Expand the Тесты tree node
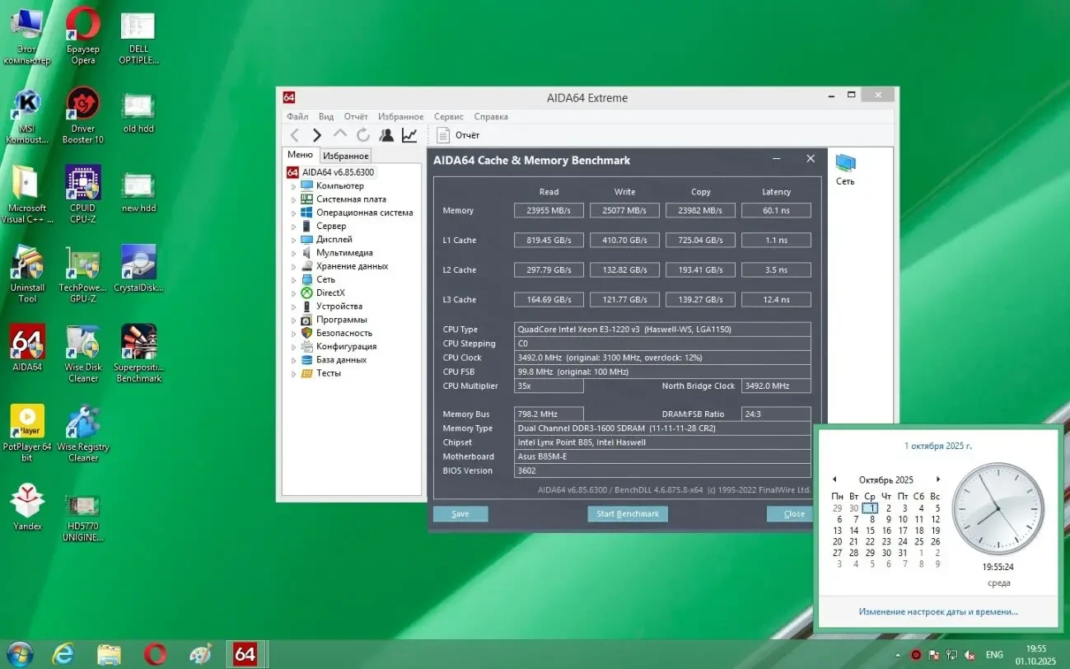The width and height of the screenshot is (1070, 669). 293,374
